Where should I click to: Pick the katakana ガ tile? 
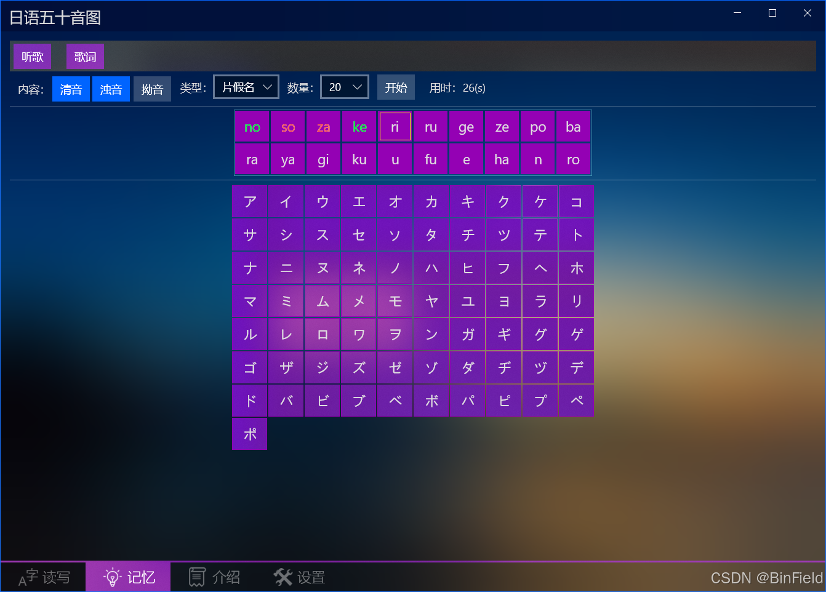468,334
